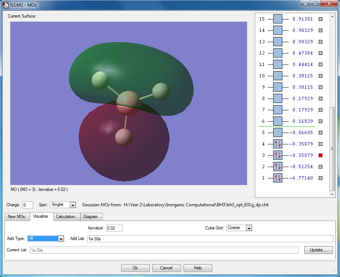Open the Spin dropdown showing Singlet
Screen dimensions: 340x277
(x=72, y=205)
